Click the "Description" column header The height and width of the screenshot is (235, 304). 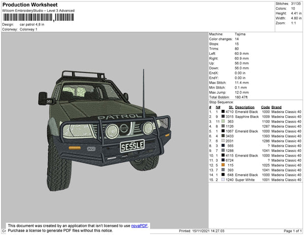coord(245,107)
